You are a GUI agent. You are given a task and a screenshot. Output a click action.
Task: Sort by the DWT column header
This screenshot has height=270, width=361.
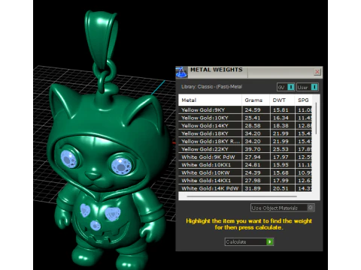tap(282, 100)
